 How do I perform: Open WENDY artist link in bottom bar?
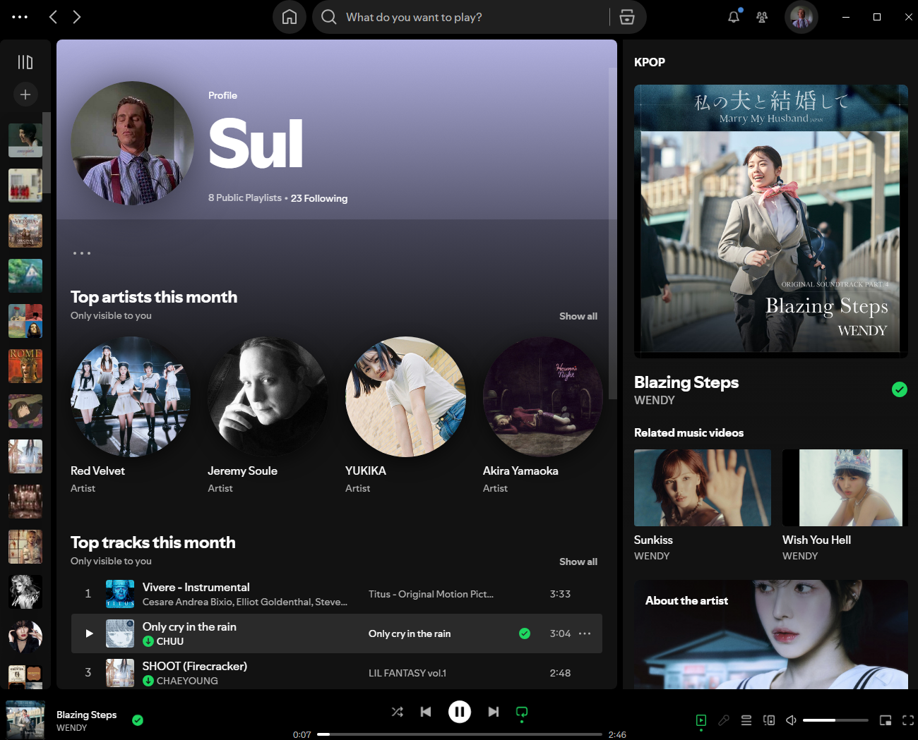pyautogui.click(x=72, y=728)
